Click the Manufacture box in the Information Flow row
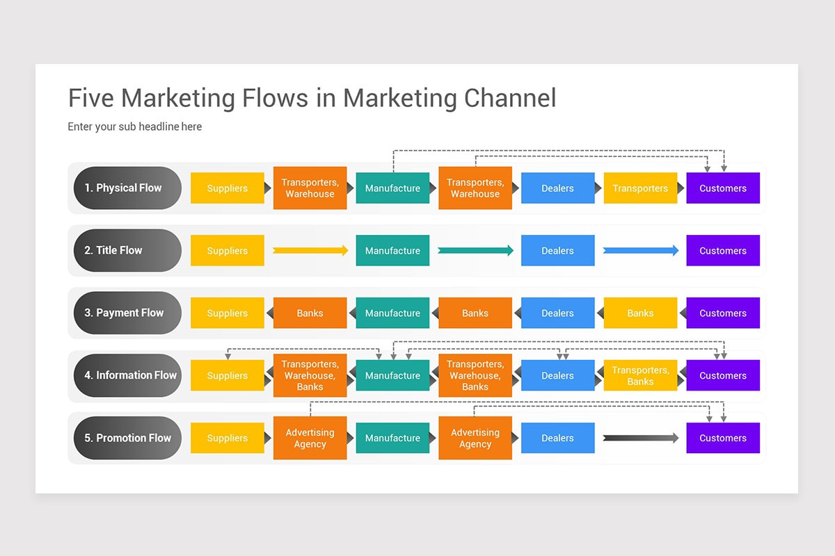 point(392,375)
